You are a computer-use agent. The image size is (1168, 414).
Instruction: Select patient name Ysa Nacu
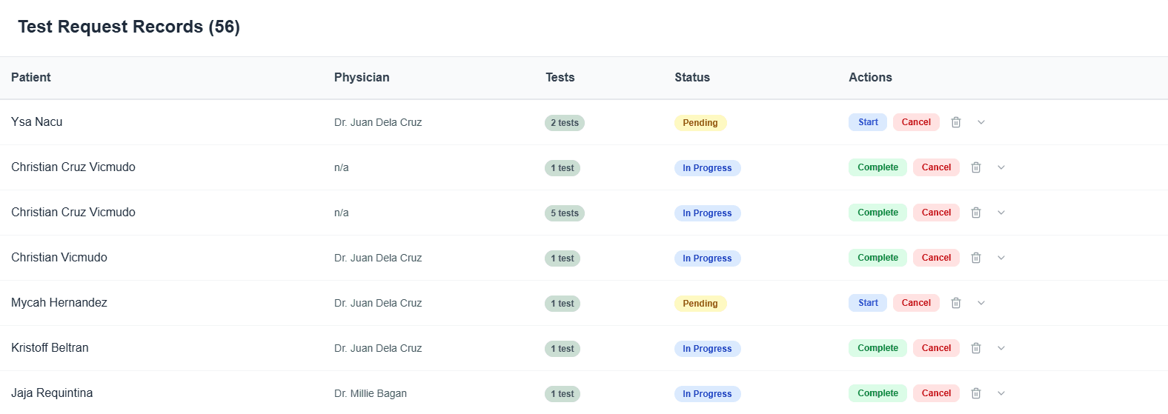(x=37, y=122)
